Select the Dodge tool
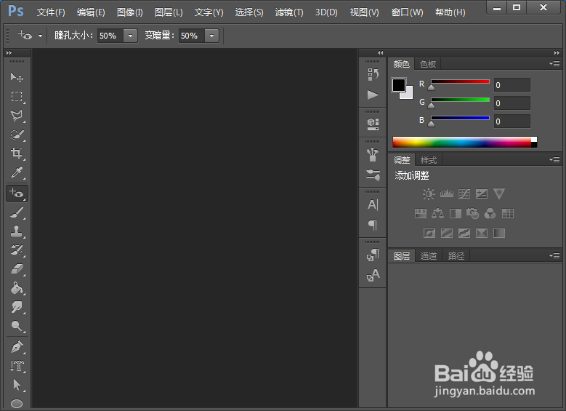Screen dimensions: 566x411 pyautogui.click(x=17, y=326)
